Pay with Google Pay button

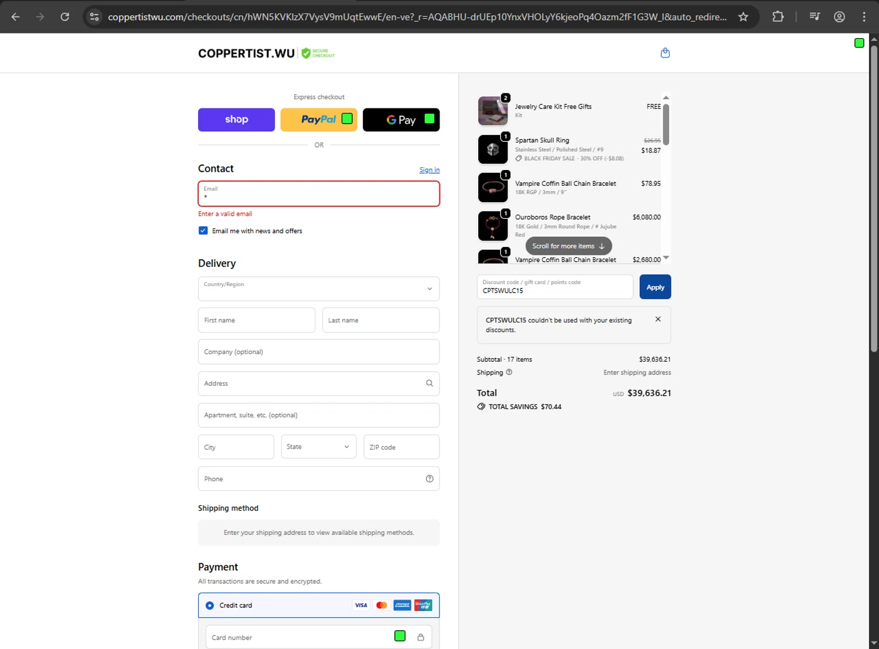[x=401, y=120]
